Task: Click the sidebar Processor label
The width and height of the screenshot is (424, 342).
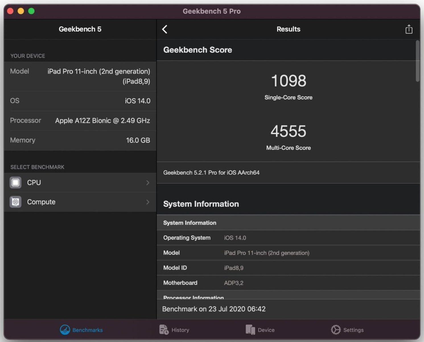Action: coord(26,120)
